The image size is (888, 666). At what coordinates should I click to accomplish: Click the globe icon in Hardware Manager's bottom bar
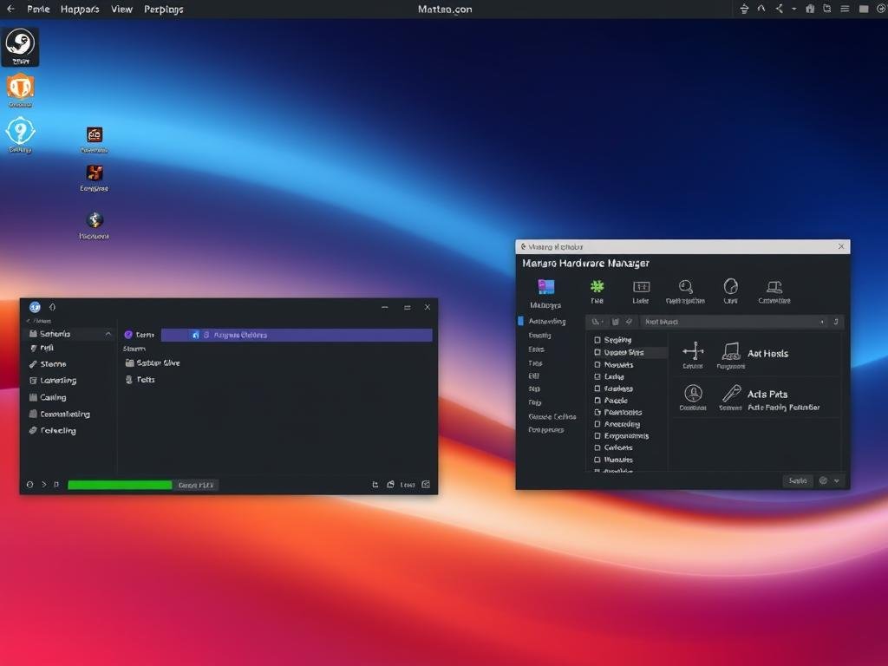(x=824, y=480)
